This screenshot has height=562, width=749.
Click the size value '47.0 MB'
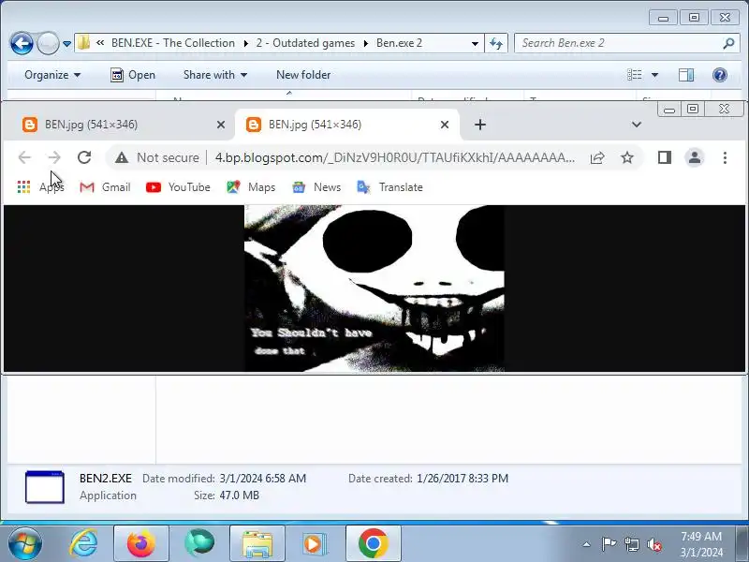coord(240,495)
